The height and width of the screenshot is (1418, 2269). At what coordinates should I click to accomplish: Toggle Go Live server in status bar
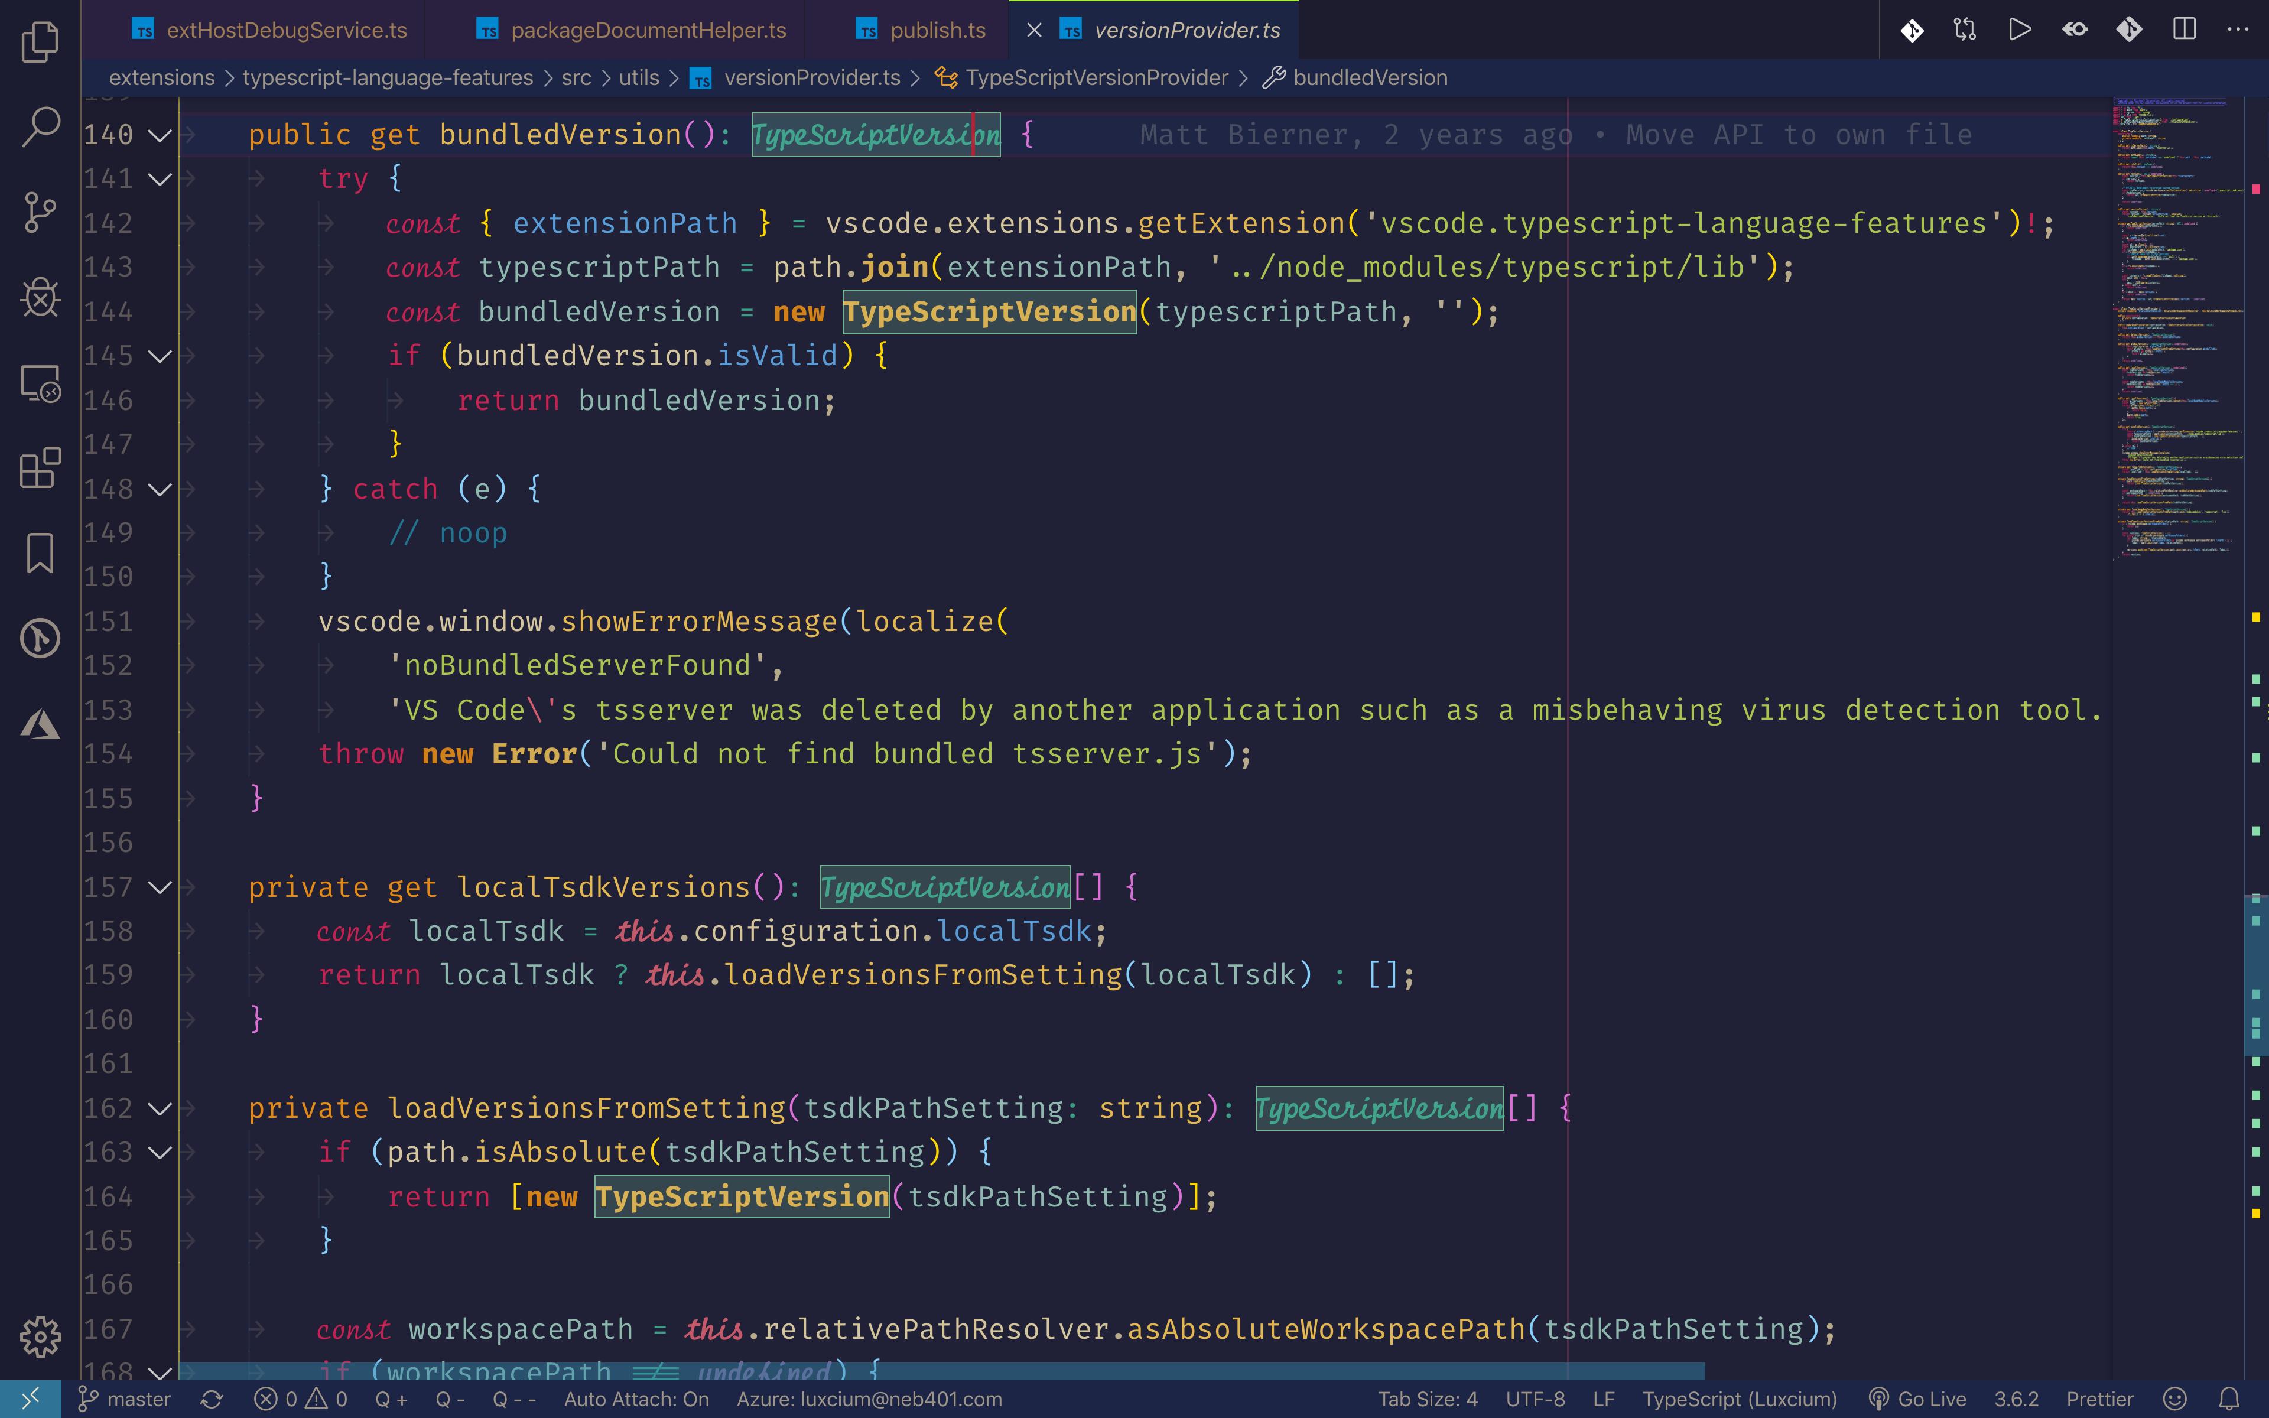pos(1917,1399)
